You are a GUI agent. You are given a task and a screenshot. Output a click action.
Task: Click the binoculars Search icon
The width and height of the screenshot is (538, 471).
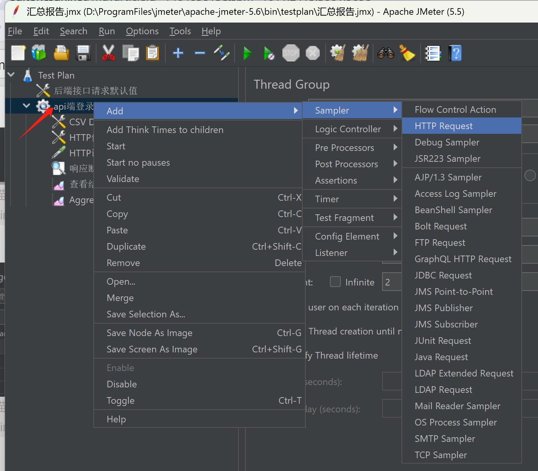(x=386, y=53)
